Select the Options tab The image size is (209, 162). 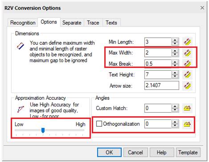pyautogui.click(x=49, y=22)
